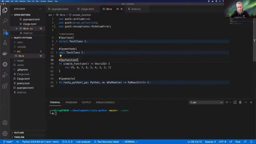256x144 pixels.
Task: Open the notifications bell in status bar
Action: point(251,142)
